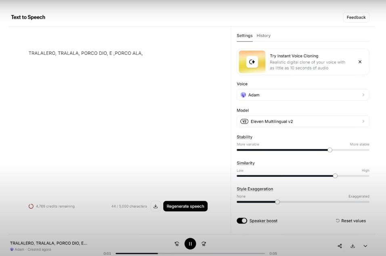Screen dimensions: 386x256
Task: Adjust the Stability slider handle
Action: [x=330, y=150]
